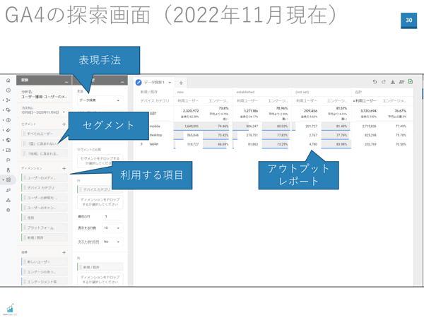Screen dimensions: 424x318
Task: Open the Engagement tag icon in sidebar
Action: 8,110
